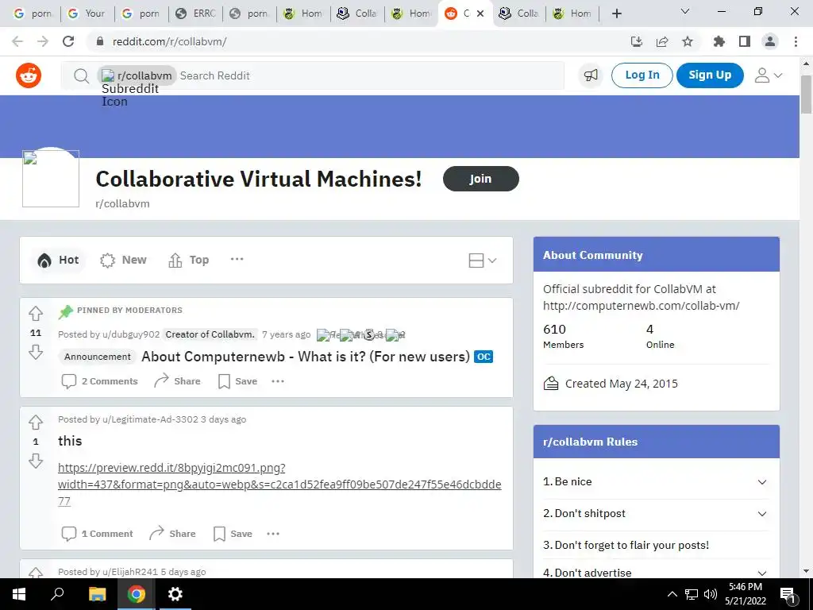Viewport: 813px width, 610px height.
Task: Join the Collaborative Virtual Machines community
Action: pyautogui.click(x=480, y=179)
